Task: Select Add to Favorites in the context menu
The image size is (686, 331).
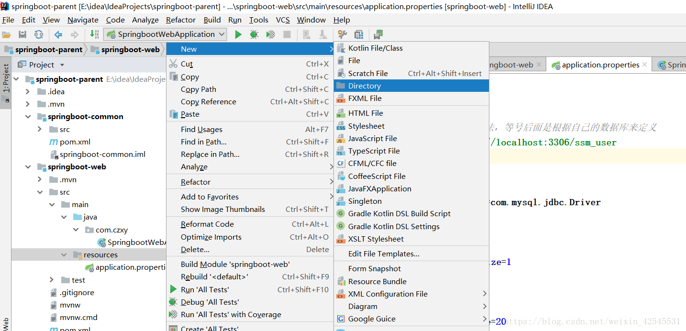Action: pyautogui.click(x=250, y=197)
